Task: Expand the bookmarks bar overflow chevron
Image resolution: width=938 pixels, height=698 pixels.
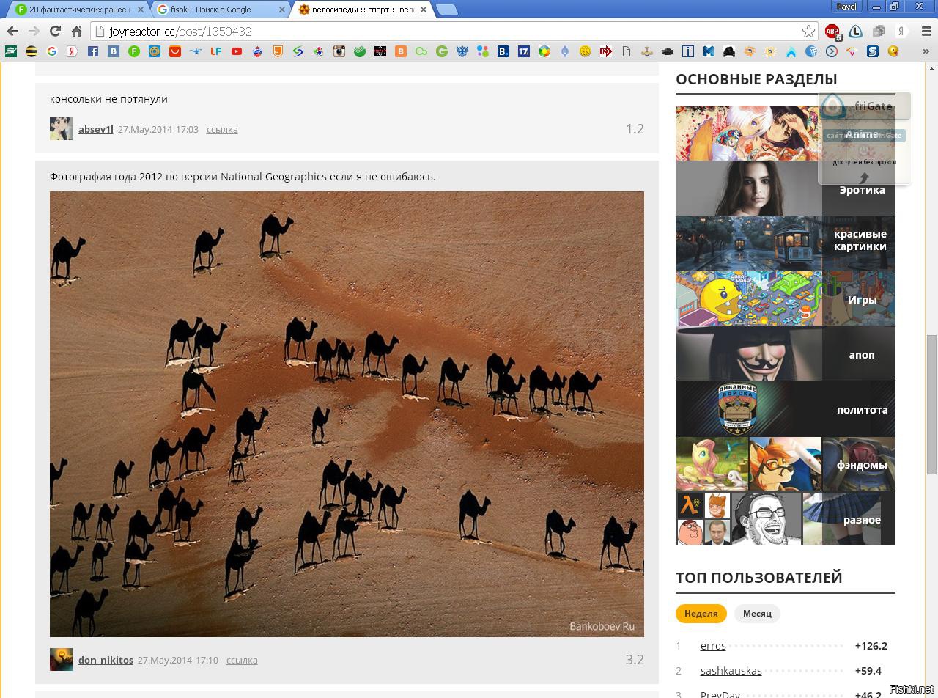Action: coord(926,51)
